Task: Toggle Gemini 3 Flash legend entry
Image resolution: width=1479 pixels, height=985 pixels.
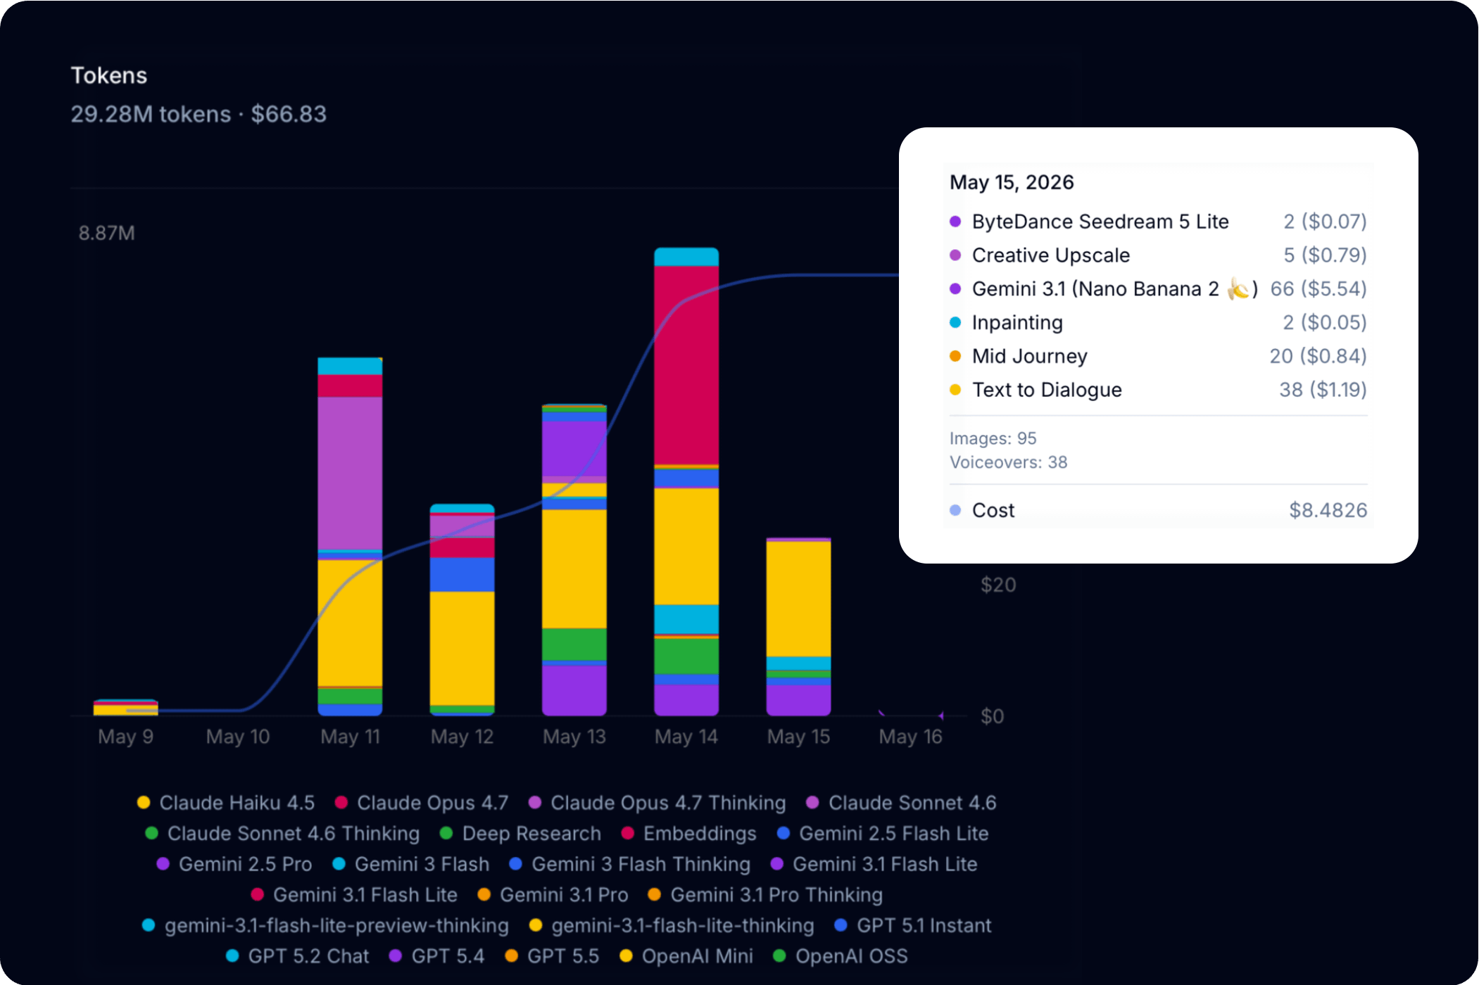Action: tap(410, 864)
